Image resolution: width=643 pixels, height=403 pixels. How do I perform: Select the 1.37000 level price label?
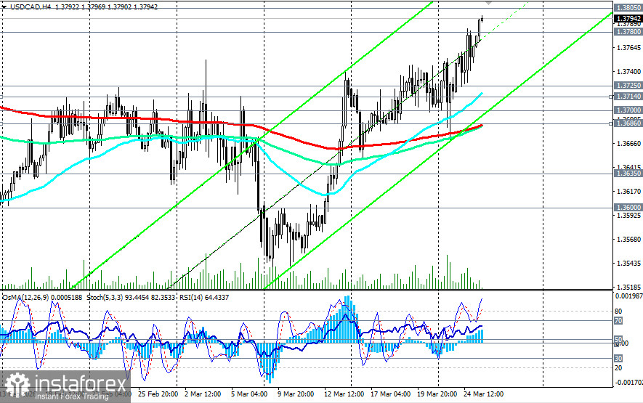point(628,110)
